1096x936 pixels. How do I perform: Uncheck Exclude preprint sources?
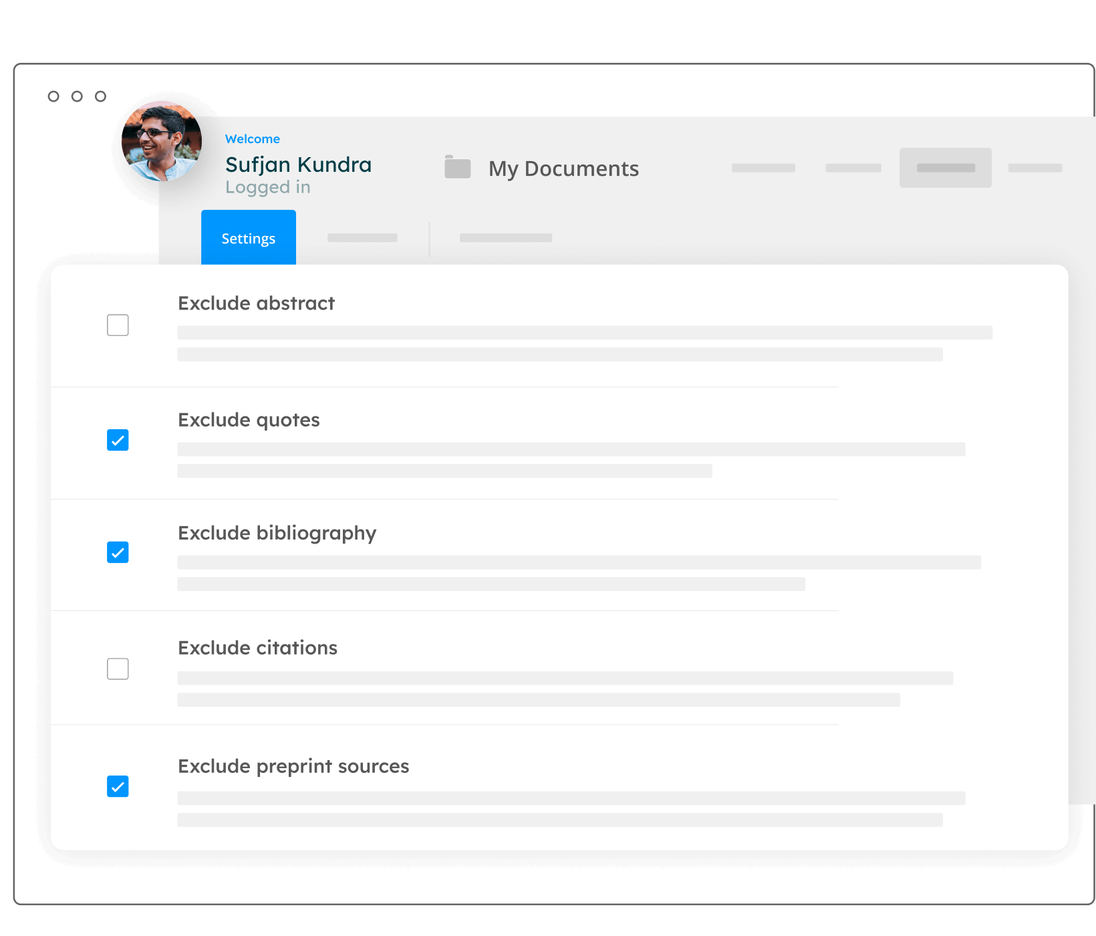tap(118, 787)
